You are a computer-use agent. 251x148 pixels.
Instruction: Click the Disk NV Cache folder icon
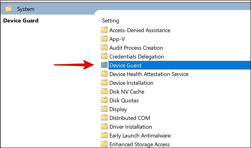click(104, 91)
